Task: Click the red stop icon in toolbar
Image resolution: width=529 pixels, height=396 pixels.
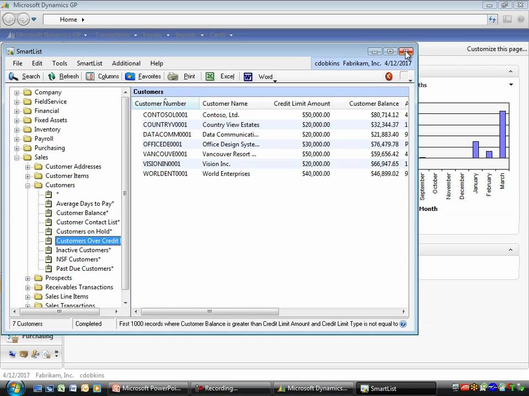Action: click(388, 76)
